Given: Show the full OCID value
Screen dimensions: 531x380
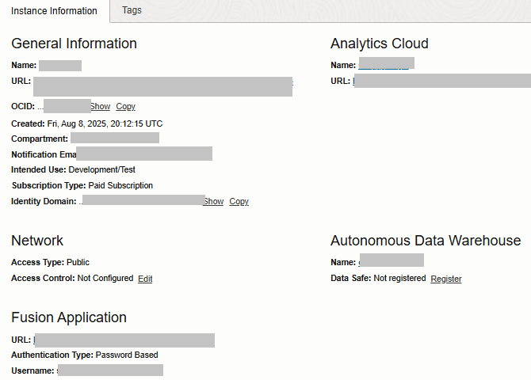Looking at the screenshot, I should coord(100,106).
